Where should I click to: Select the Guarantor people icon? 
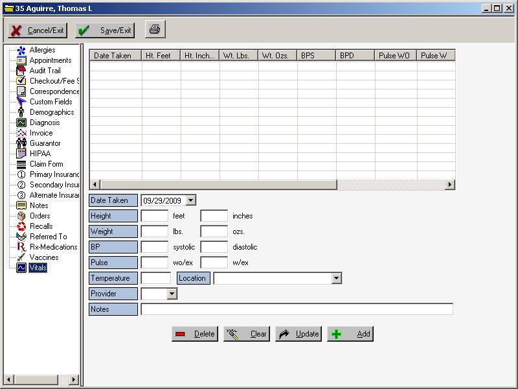pos(21,143)
